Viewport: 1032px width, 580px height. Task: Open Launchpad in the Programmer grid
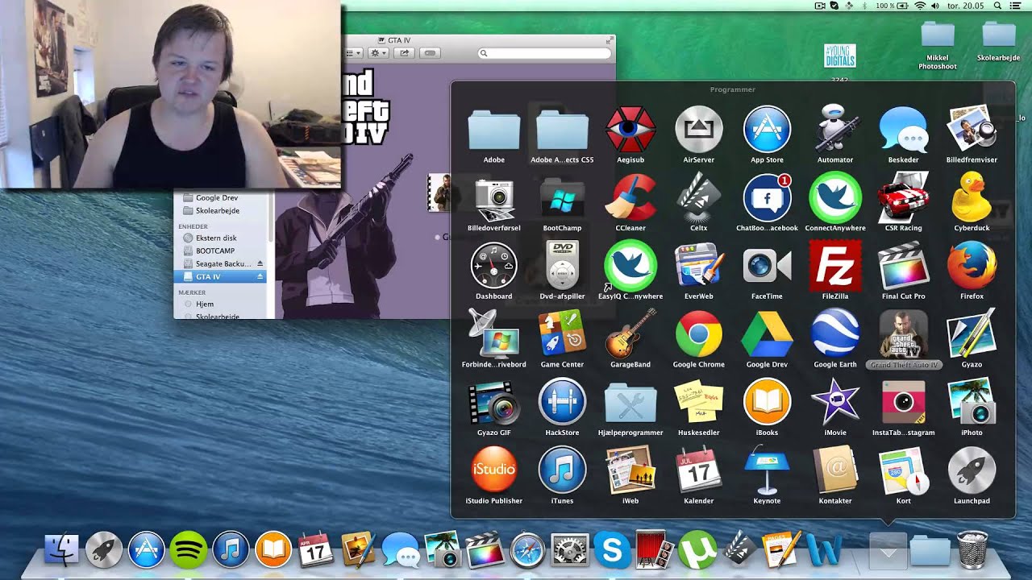pyautogui.click(x=972, y=470)
